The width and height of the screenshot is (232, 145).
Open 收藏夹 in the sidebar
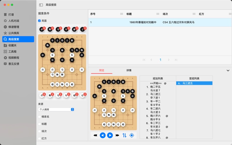[x=18, y=45]
